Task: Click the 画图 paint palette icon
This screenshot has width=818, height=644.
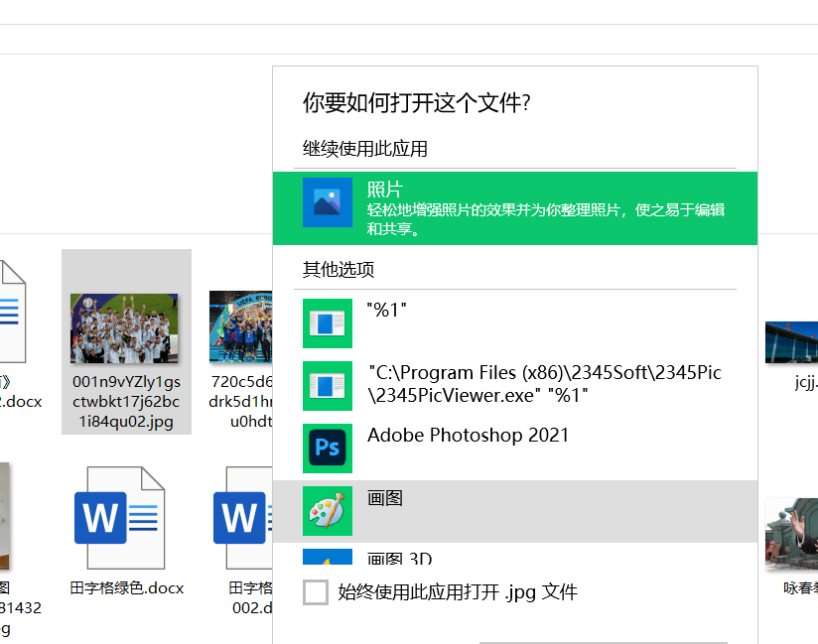Action: tap(328, 511)
